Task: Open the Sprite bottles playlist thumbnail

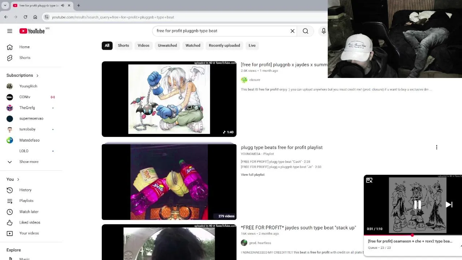Action: [169, 182]
